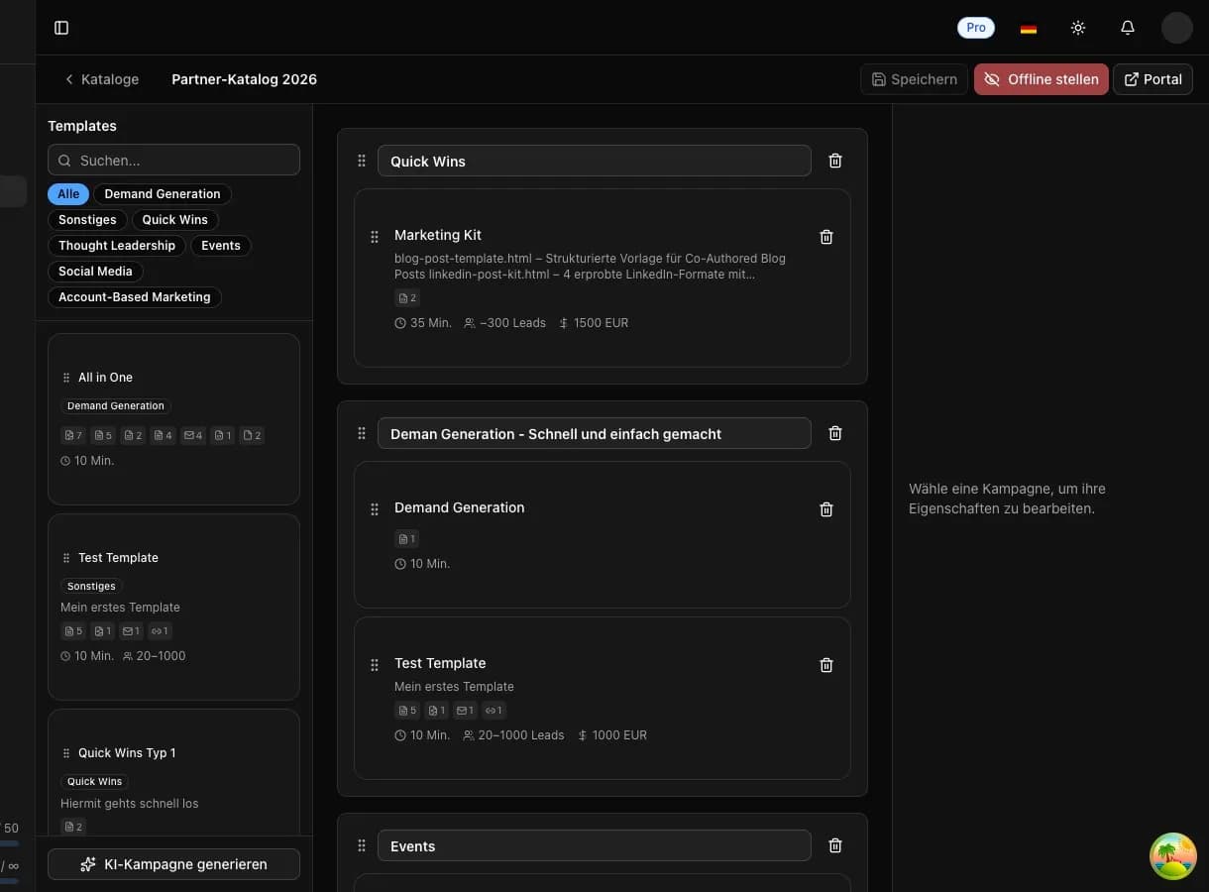
Task: Open the user profile avatar
Action: (x=1176, y=28)
